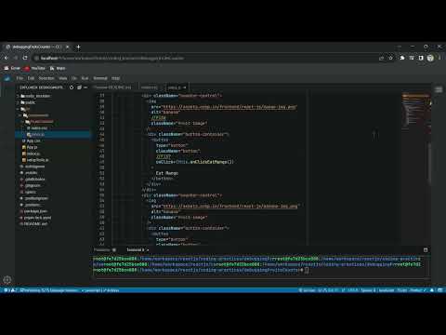
Task: Open the Selection menu
Action: click(46, 78)
